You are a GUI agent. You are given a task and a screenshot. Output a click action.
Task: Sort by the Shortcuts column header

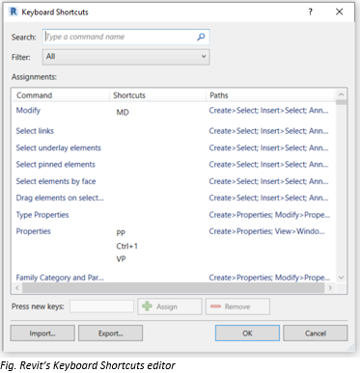coord(157,95)
